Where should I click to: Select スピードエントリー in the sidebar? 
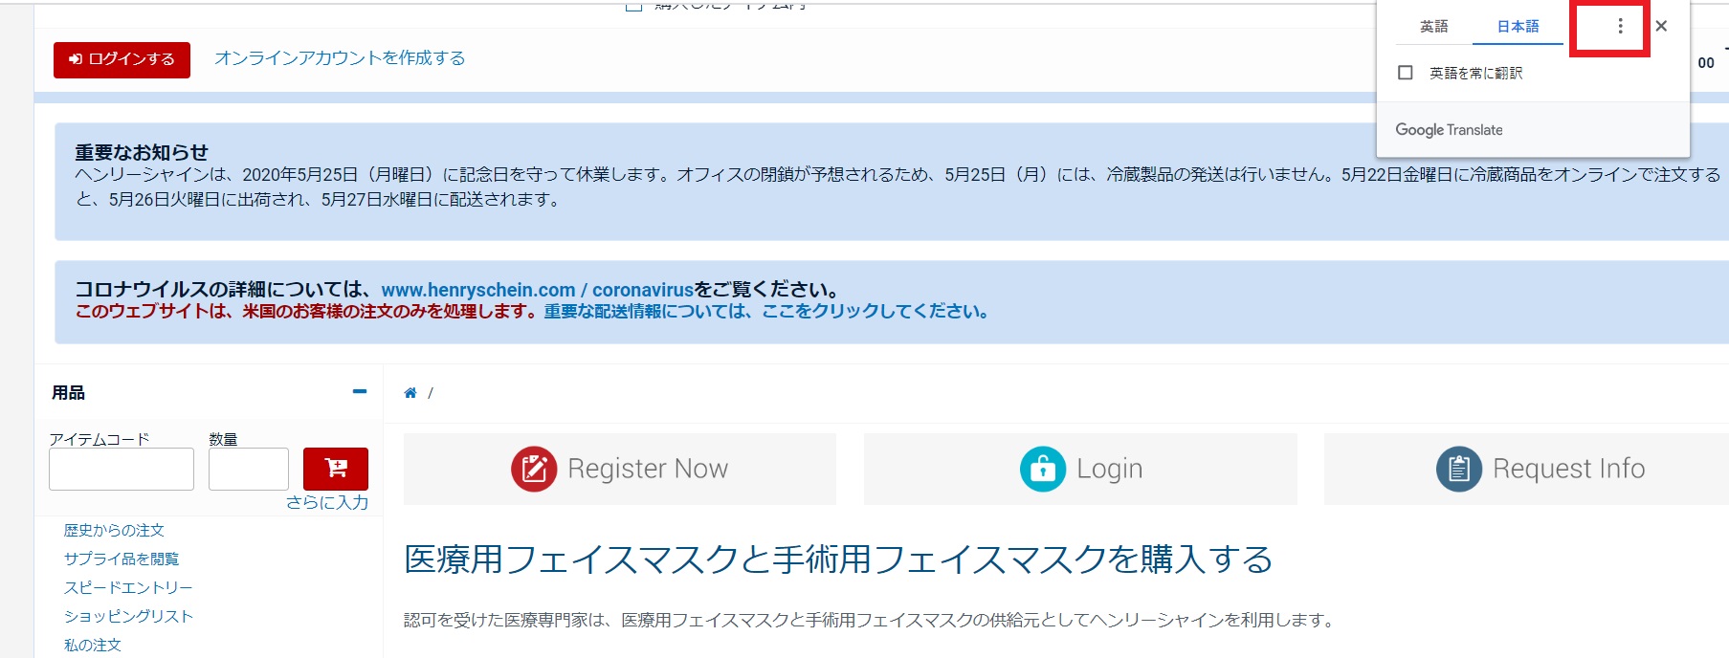pyautogui.click(x=128, y=588)
